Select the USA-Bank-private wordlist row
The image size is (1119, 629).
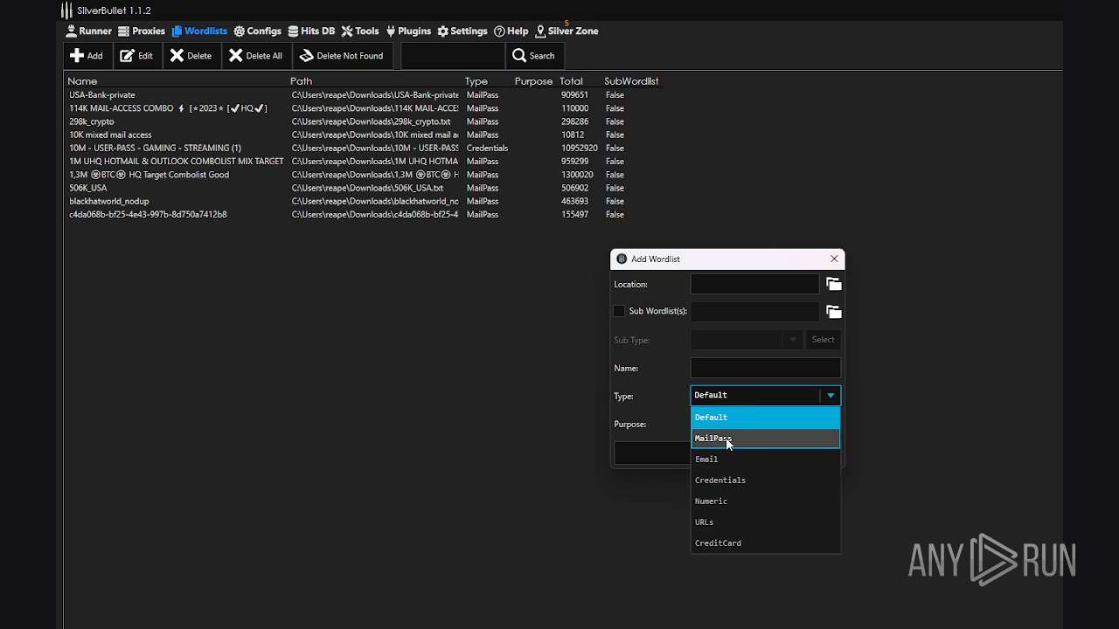click(363, 94)
